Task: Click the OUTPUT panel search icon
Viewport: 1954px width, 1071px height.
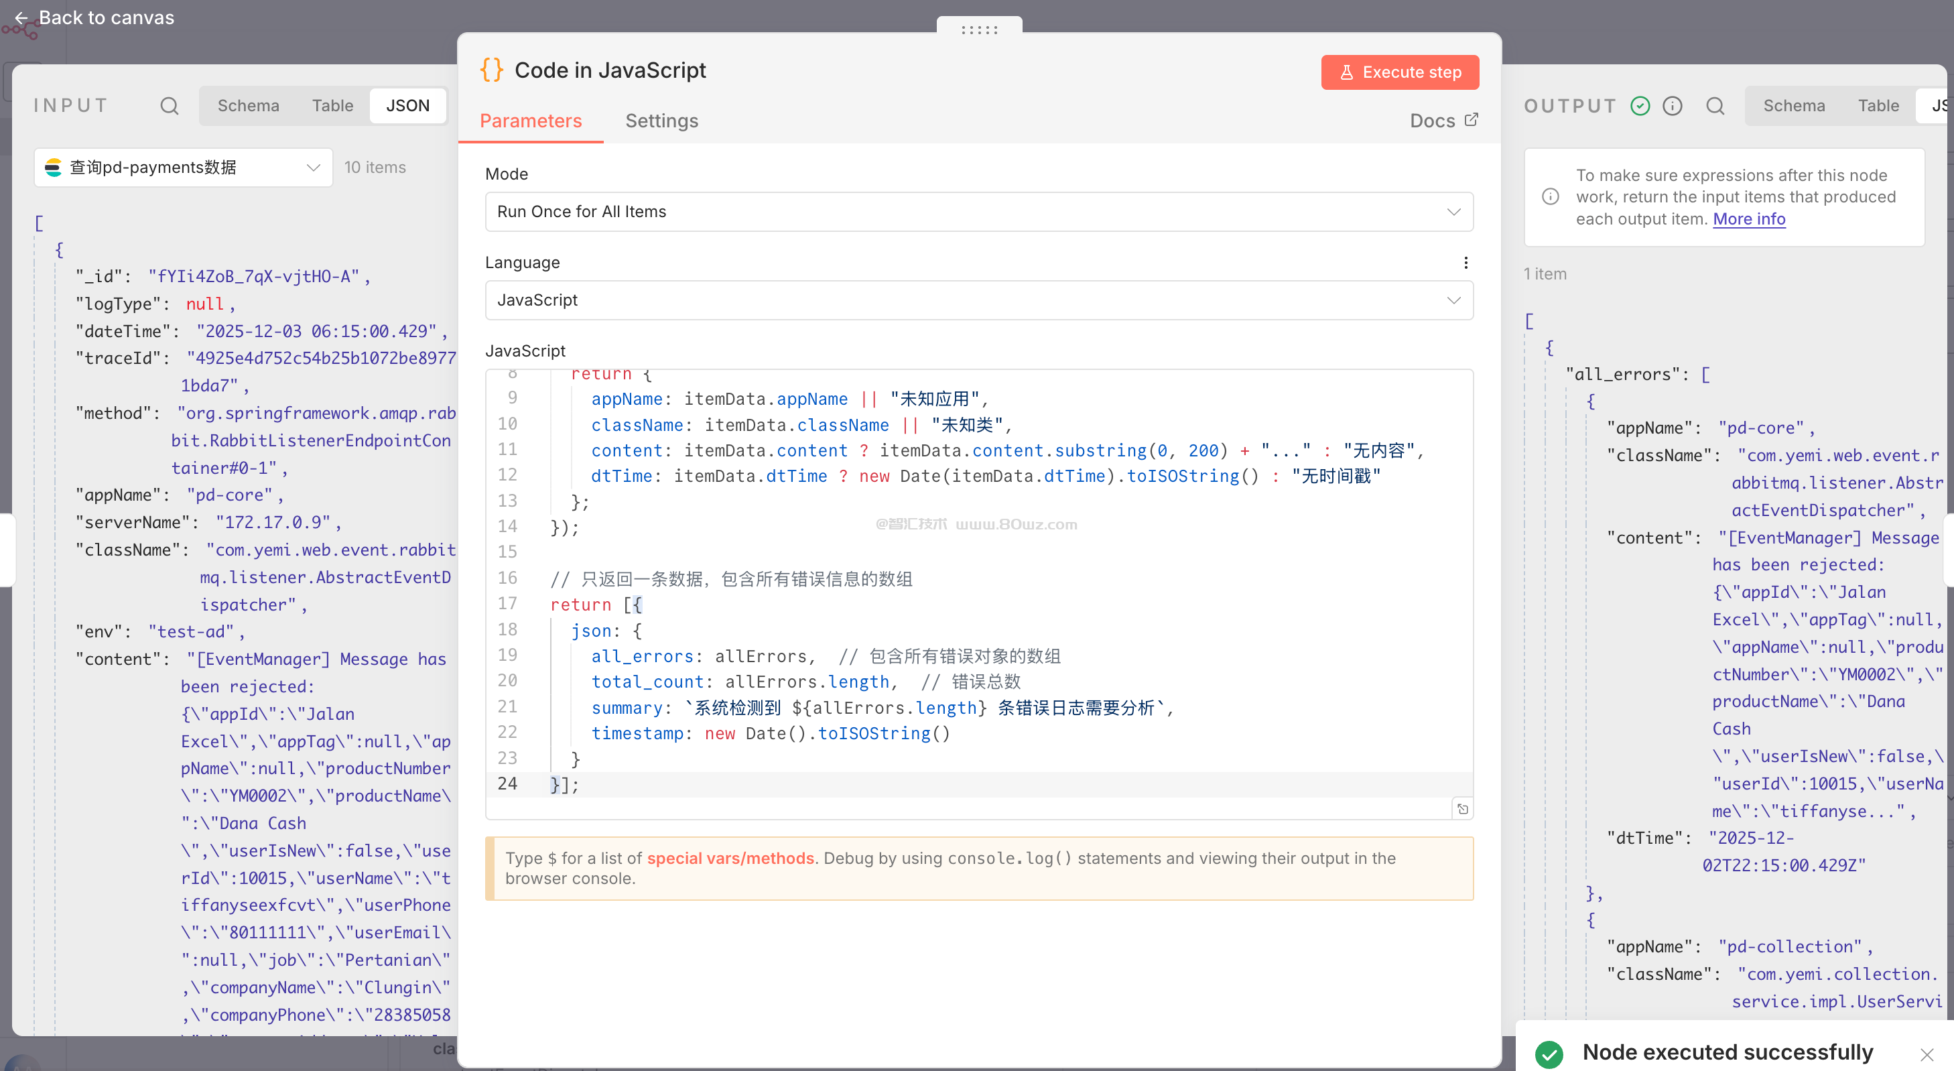Action: pos(1714,106)
